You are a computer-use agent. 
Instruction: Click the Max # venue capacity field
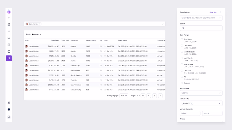pyautogui.click(x=212, y=114)
